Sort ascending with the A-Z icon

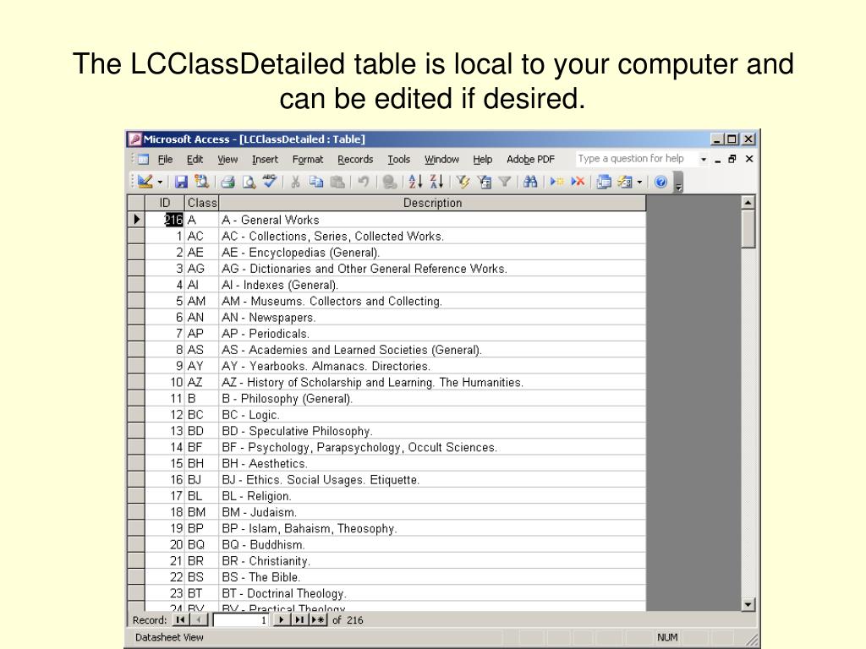(x=415, y=182)
